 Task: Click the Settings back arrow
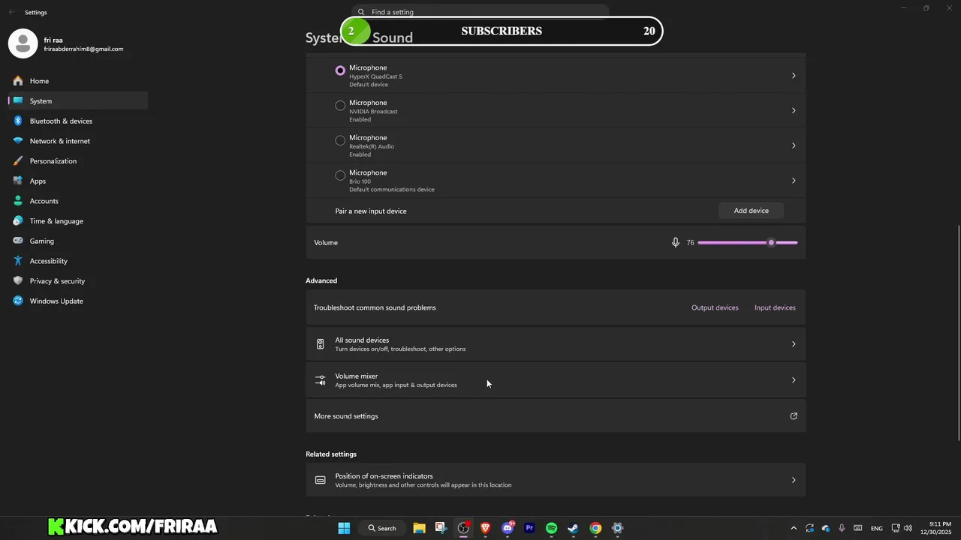[11, 12]
